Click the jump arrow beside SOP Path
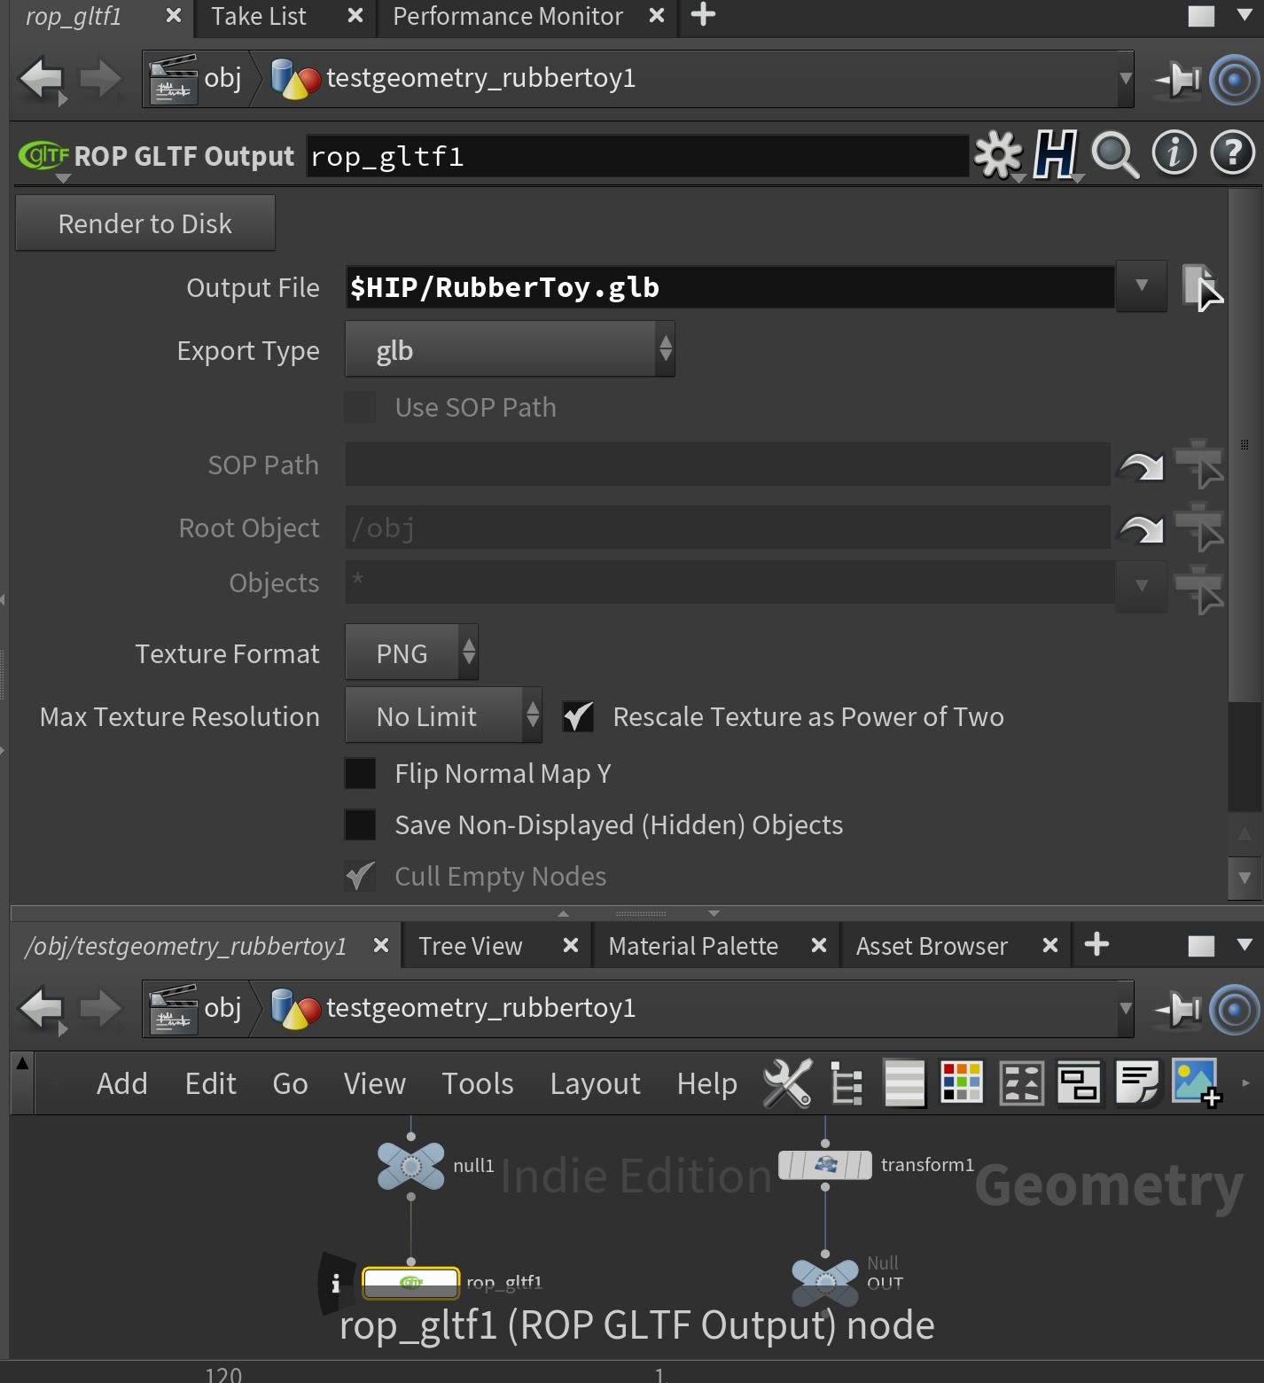The height and width of the screenshot is (1383, 1264). point(1141,465)
